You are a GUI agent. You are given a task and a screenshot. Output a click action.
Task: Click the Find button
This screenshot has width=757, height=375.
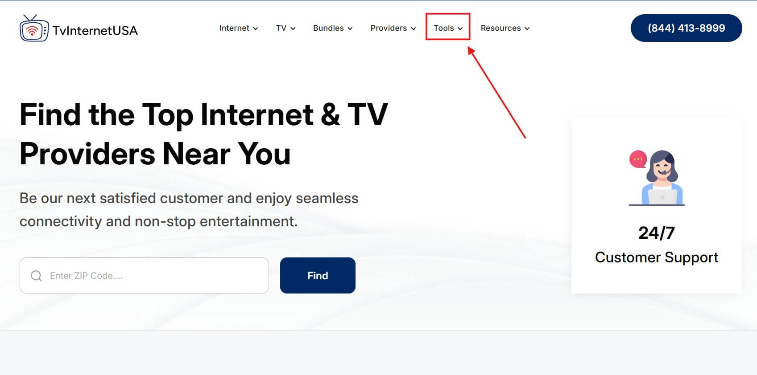(x=318, y=275)
